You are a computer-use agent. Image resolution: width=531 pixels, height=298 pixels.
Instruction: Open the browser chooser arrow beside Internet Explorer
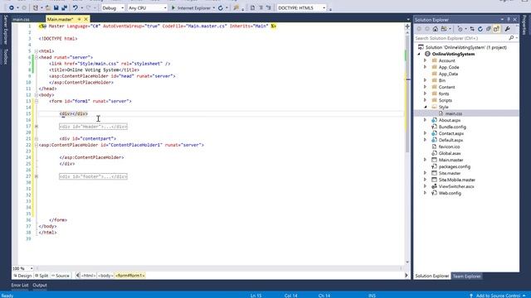[x=214, y=7]
